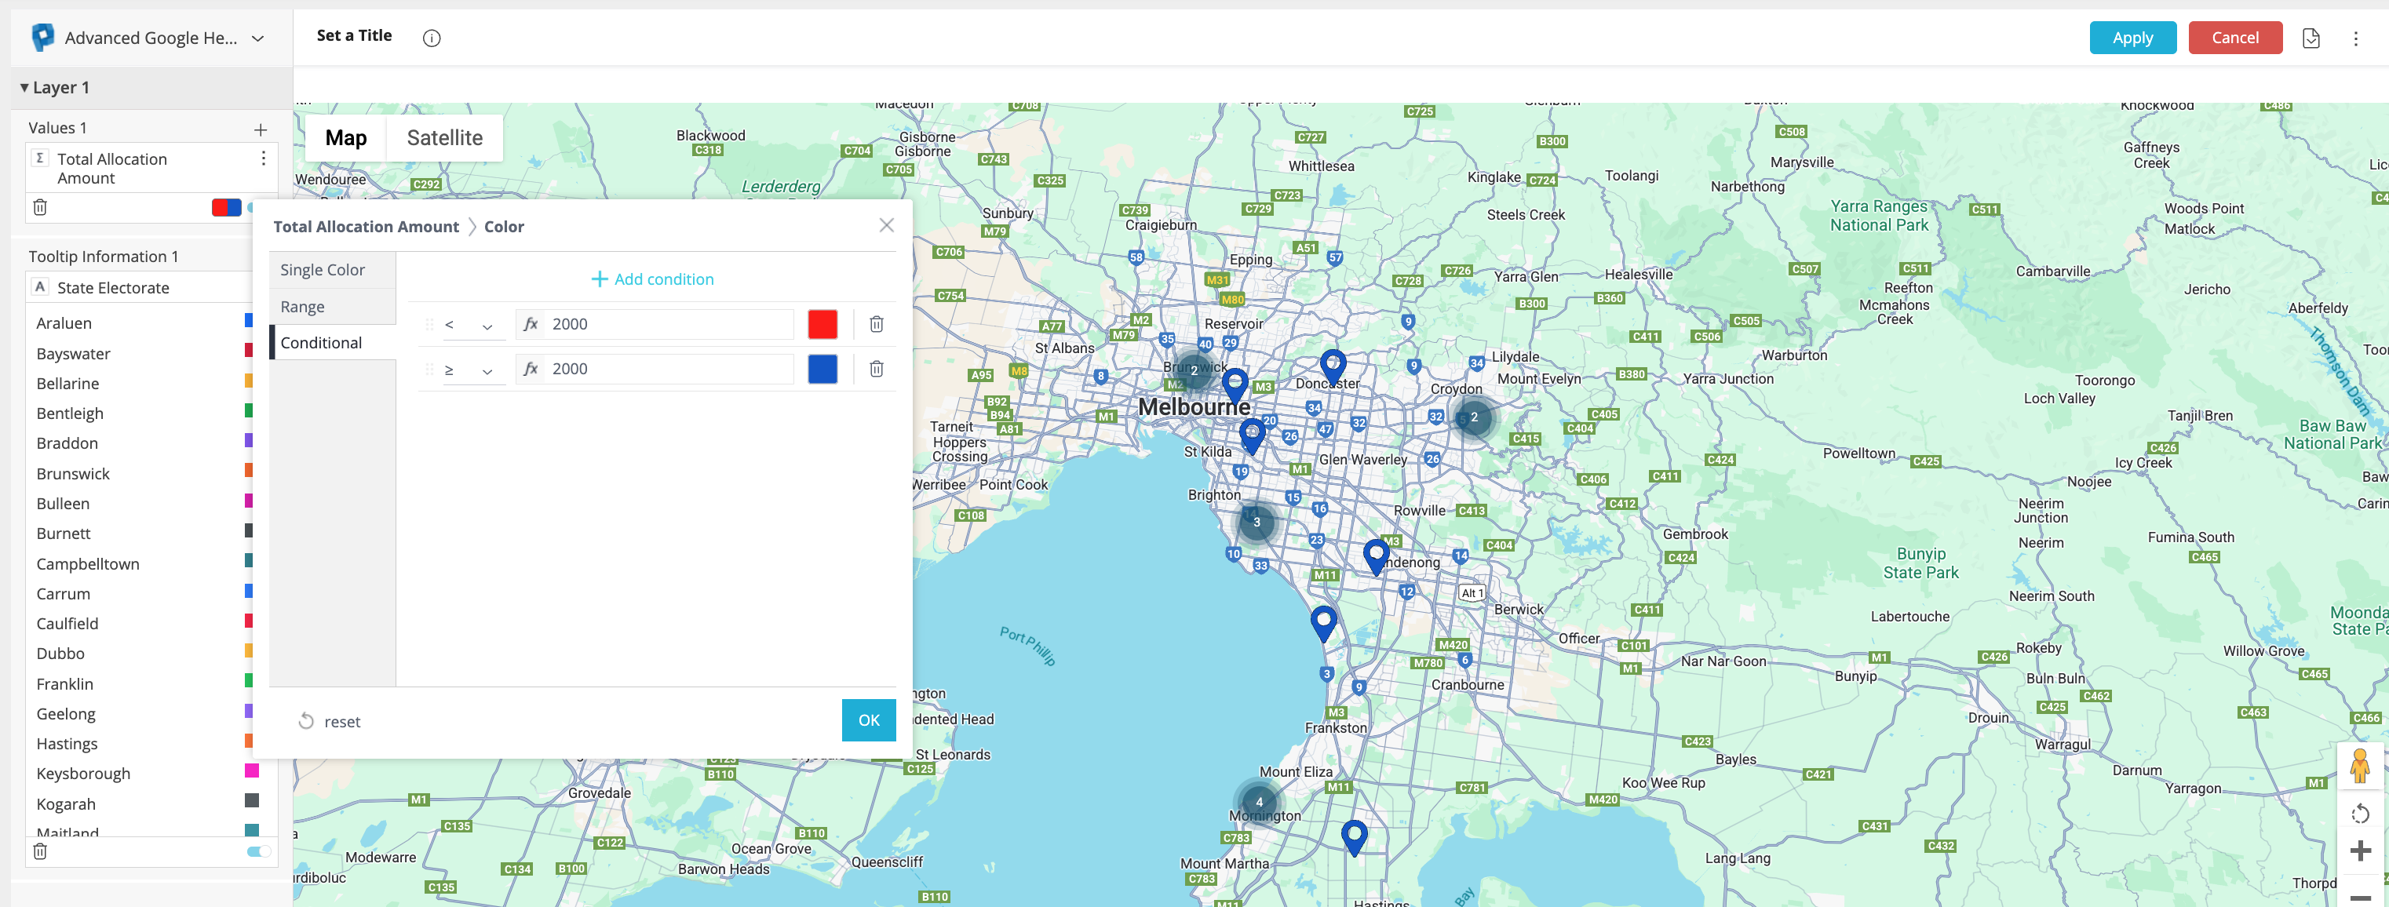The width and height of the screenshot is (2389, 907).
Task: Select the Single Color mode
Action: click(322, 270)
